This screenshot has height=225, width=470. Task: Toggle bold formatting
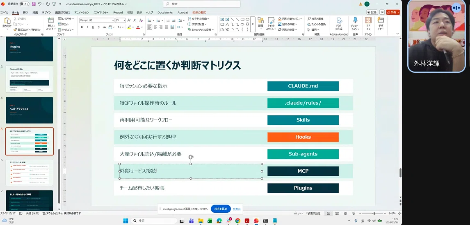82,27
